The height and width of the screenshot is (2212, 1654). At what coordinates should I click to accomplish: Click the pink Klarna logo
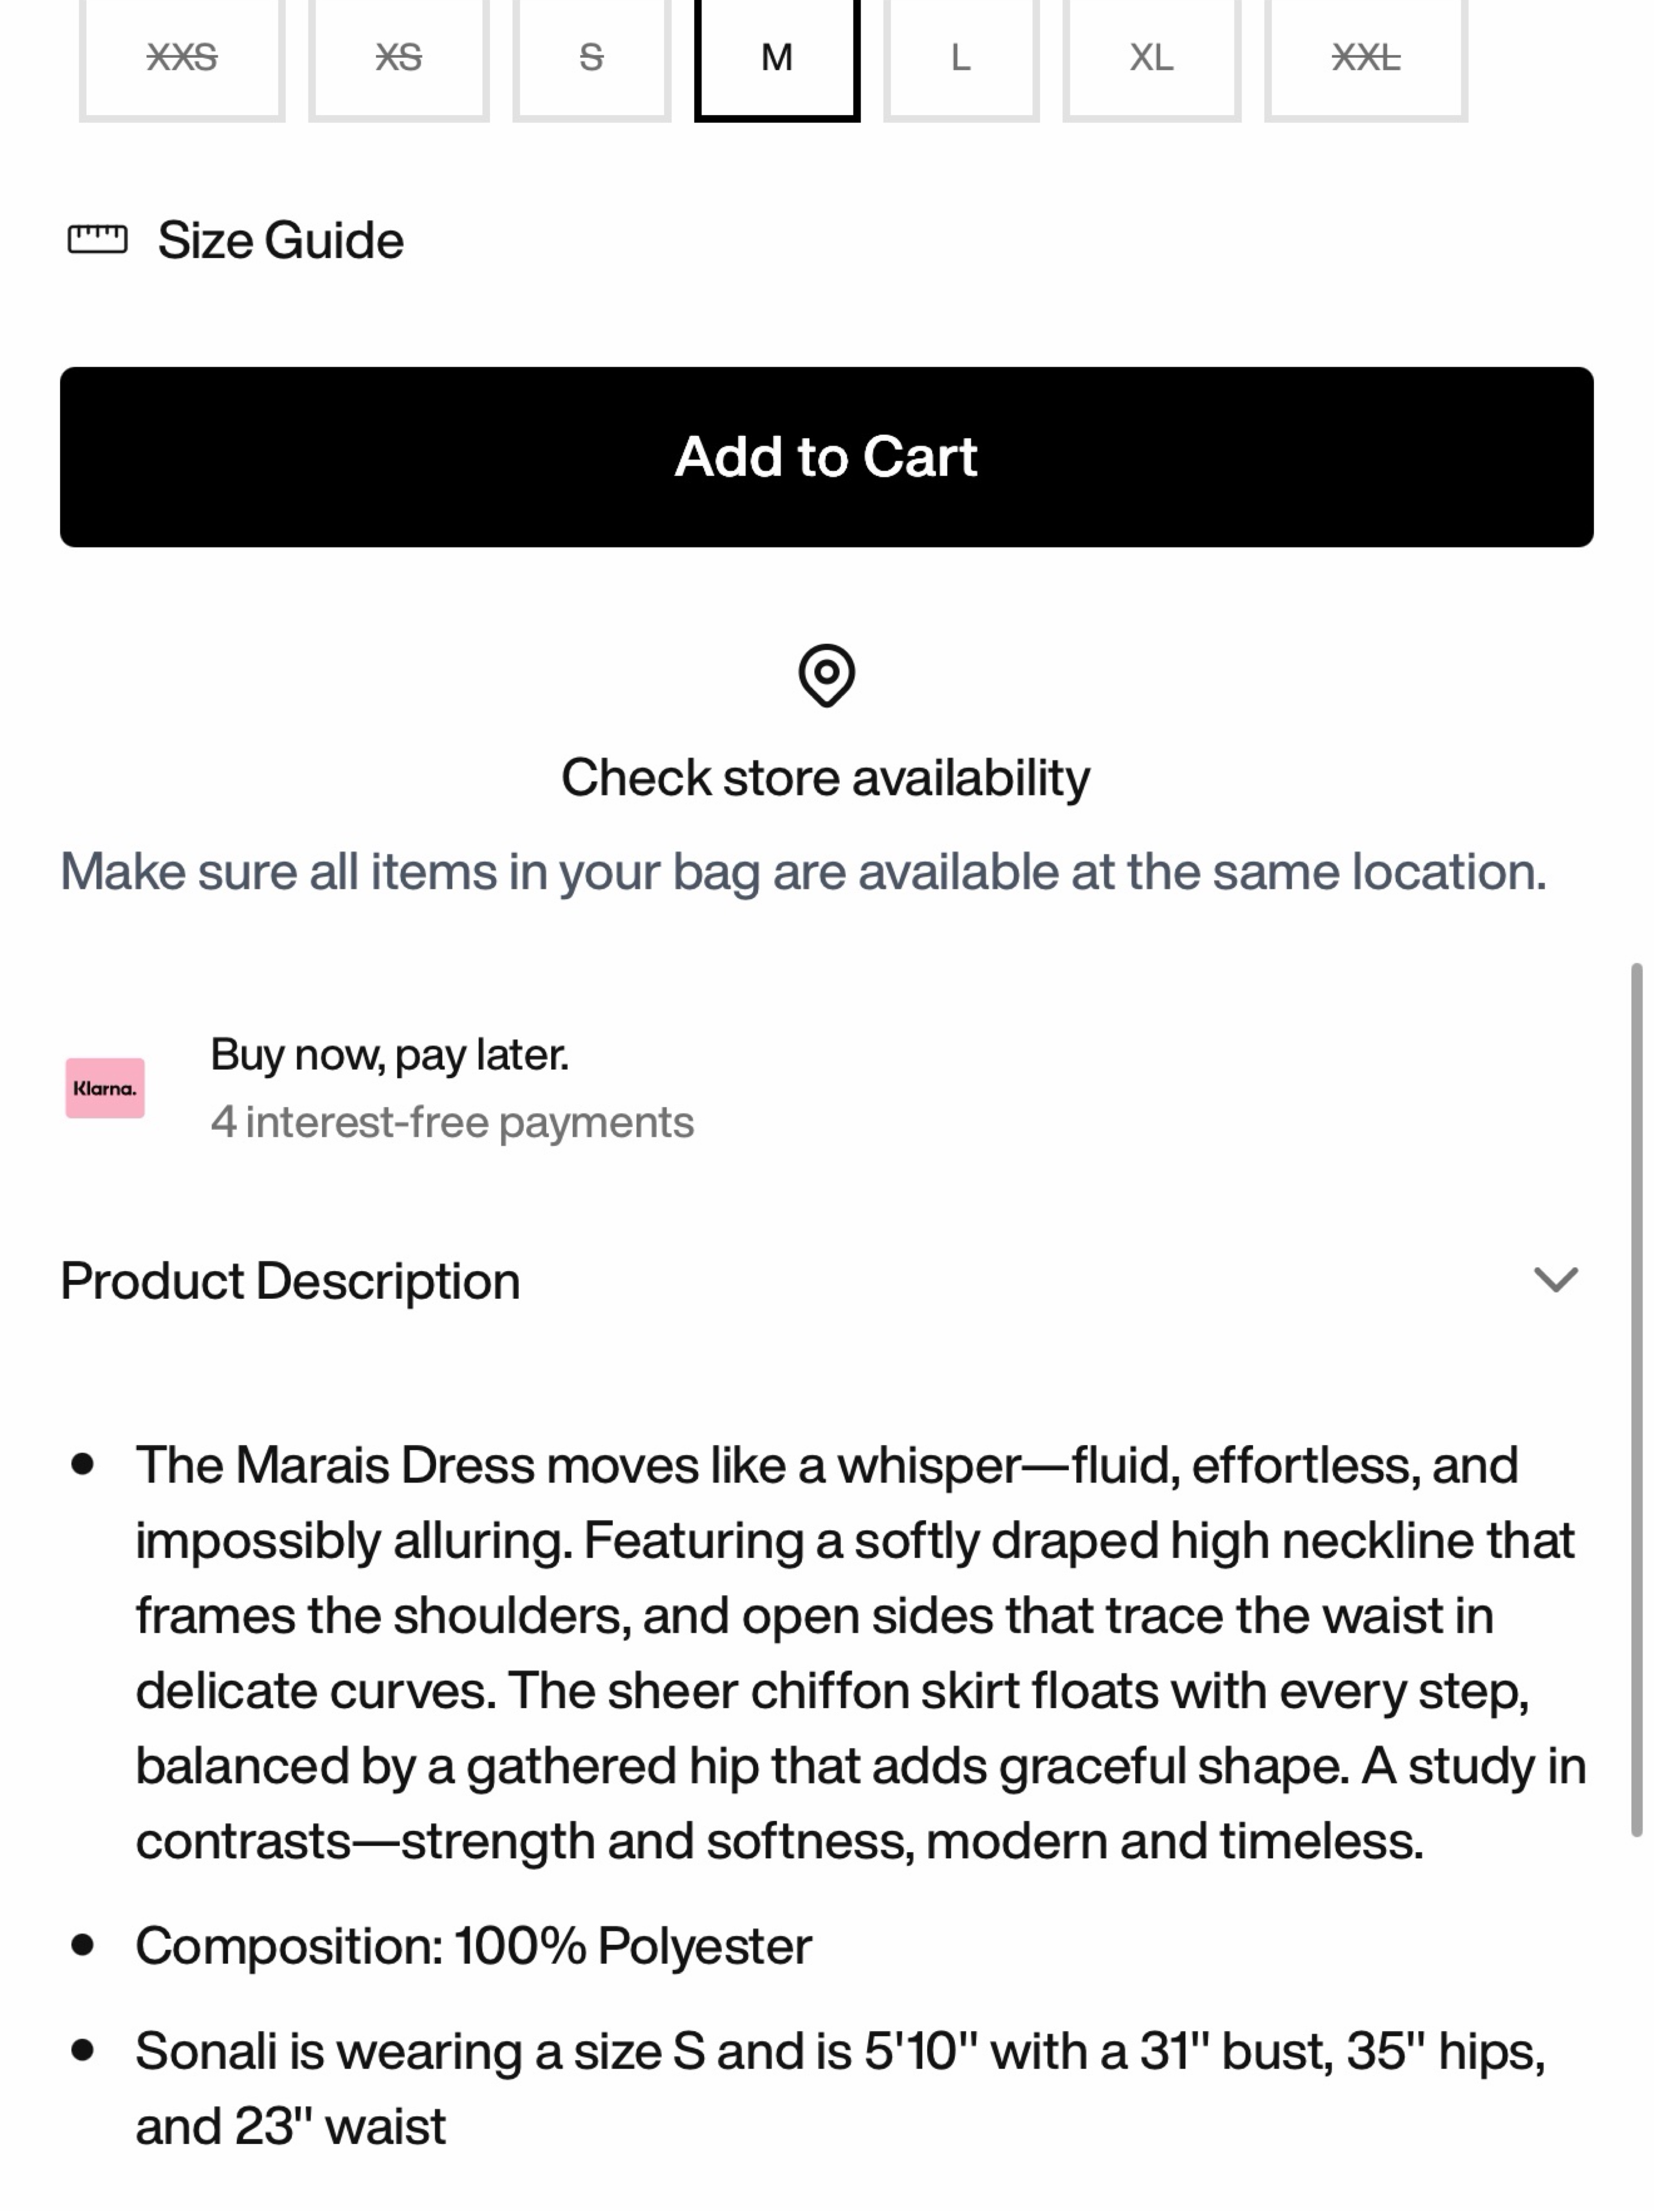pos(105,1088)
